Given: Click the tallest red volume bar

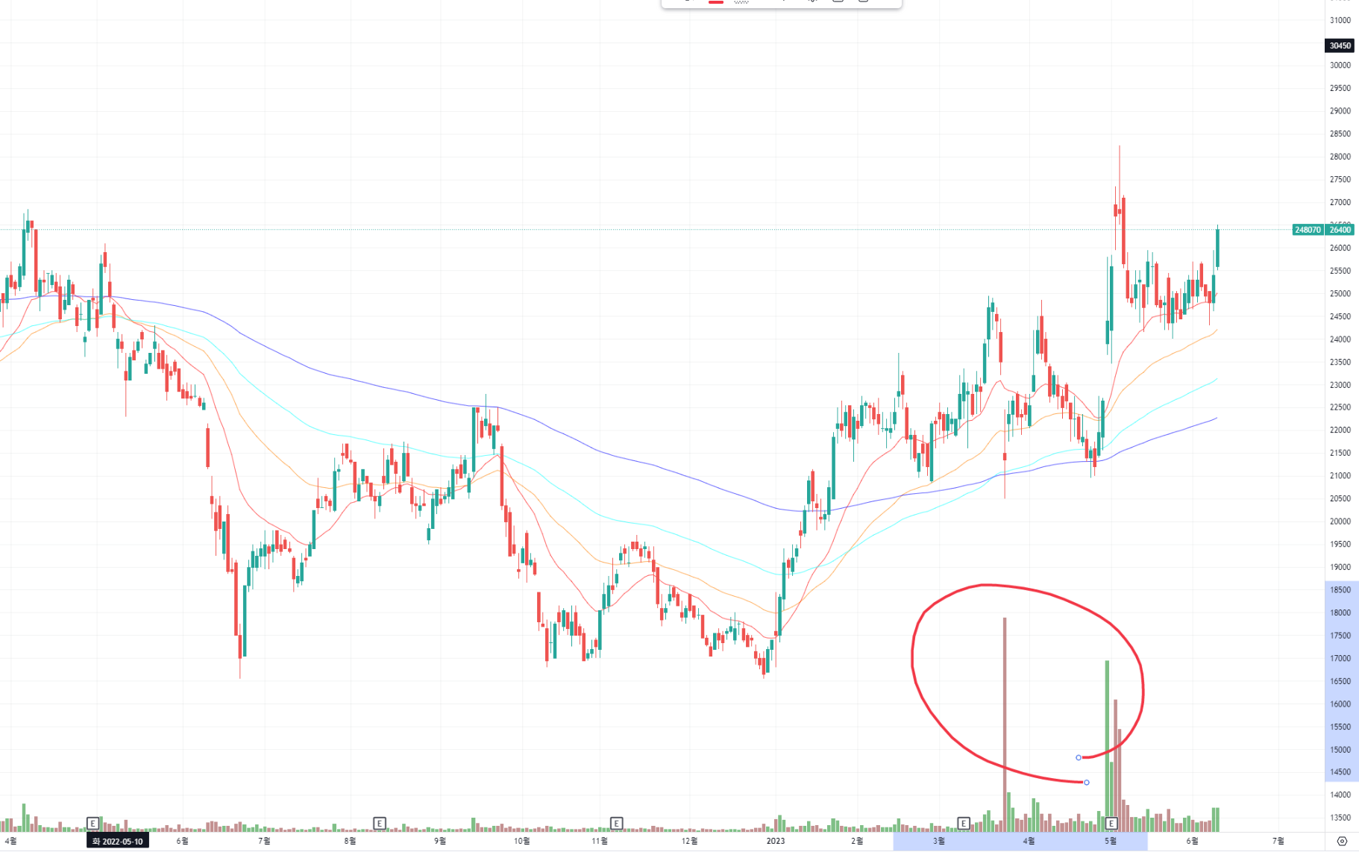Looking at the screenshot, I should pos(1005,724).
